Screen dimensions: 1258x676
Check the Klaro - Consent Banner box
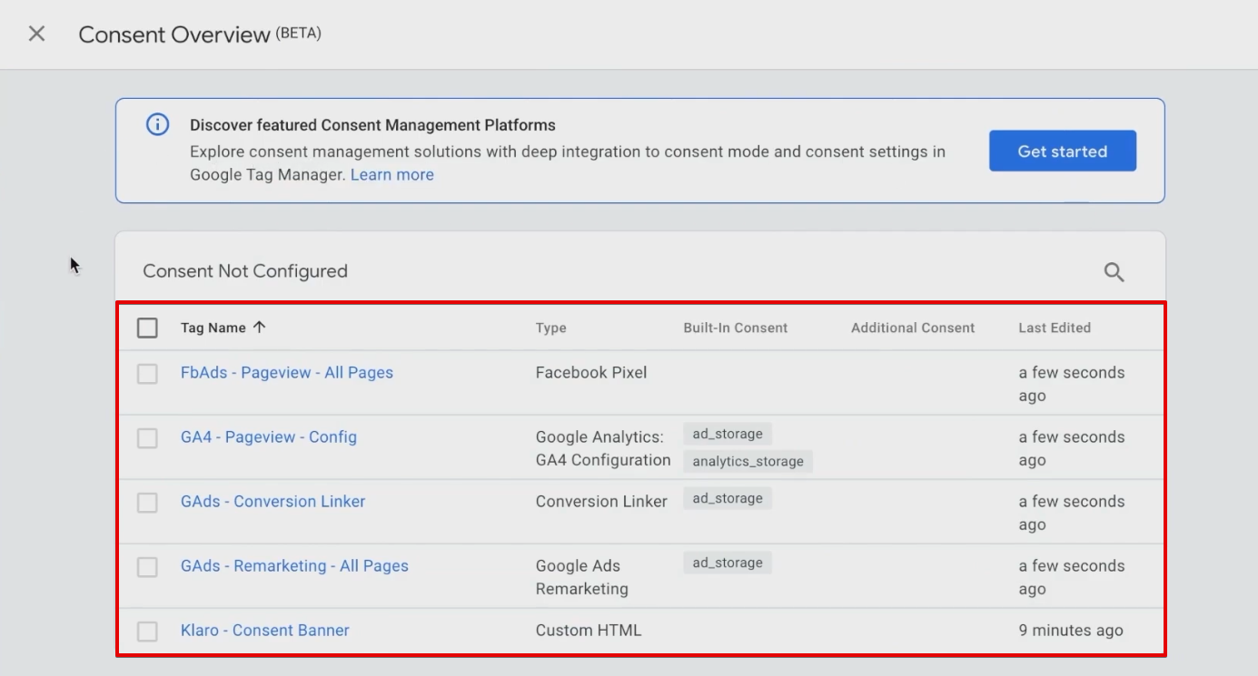pos(147,632)
